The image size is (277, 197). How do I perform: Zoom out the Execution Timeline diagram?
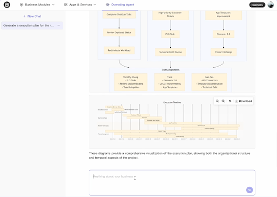click(217, 101)
